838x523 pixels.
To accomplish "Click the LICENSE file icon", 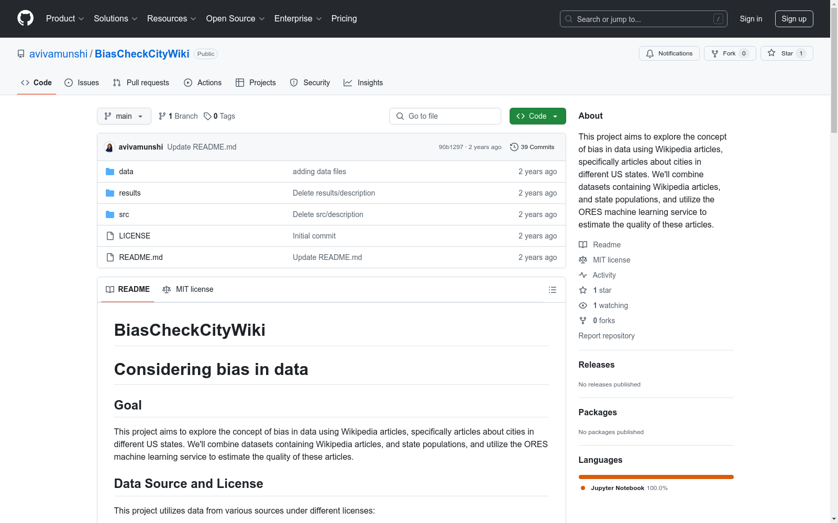I will point(110,236).
